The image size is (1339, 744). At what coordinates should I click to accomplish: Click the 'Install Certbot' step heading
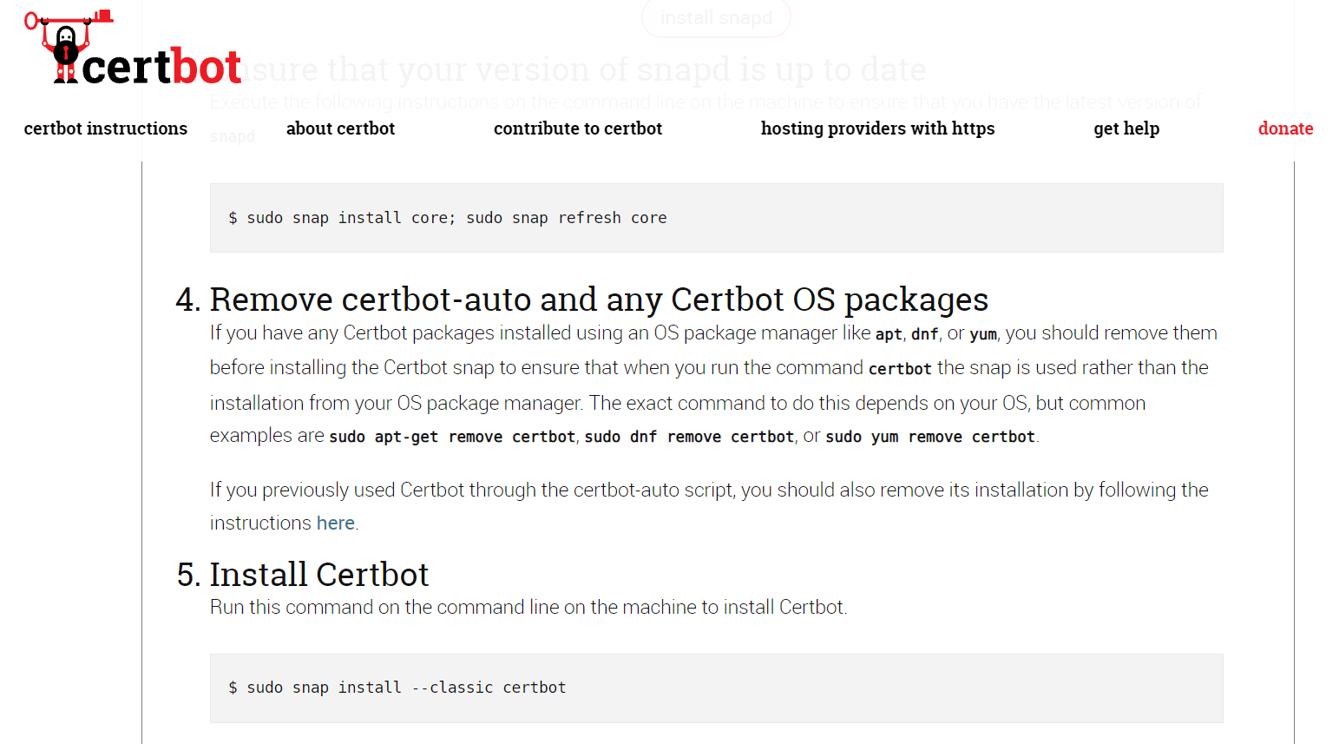pos(318,574)
